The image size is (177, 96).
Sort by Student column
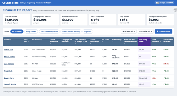[8, 40]
